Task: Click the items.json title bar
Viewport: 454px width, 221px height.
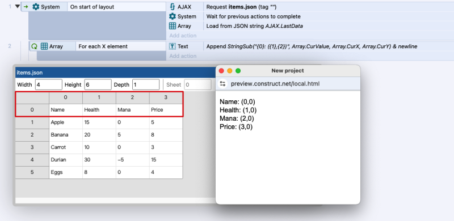Action: coord(116,73)
